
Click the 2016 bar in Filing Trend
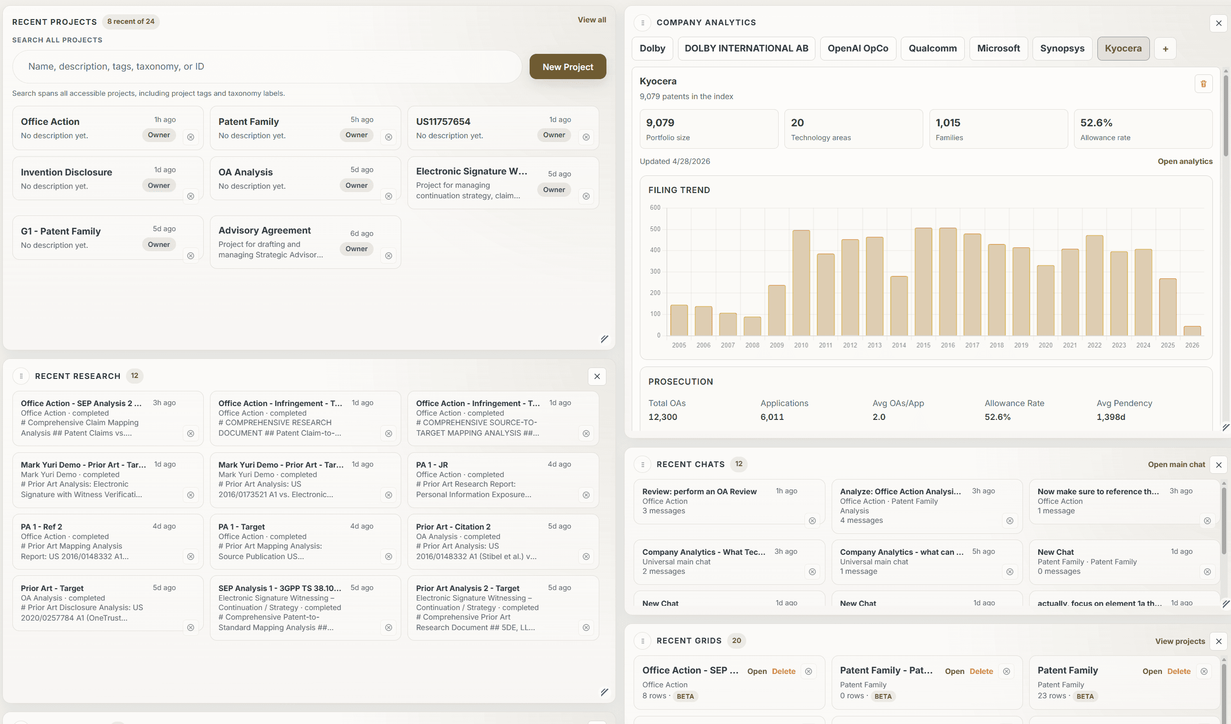click(x=947, y=282)
